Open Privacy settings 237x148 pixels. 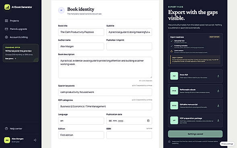point(227,144)
